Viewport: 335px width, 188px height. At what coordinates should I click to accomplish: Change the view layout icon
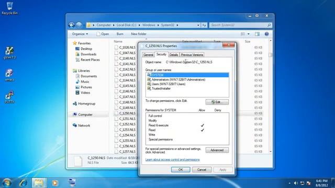click(x=243, y=34)
